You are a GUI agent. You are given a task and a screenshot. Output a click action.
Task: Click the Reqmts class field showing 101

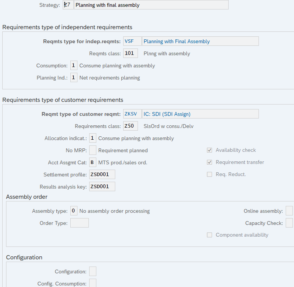click(x=130, y=53)
